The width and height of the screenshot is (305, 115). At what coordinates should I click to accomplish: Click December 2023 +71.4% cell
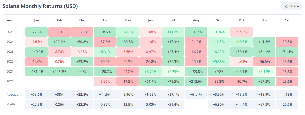click(x=287, y=52)
